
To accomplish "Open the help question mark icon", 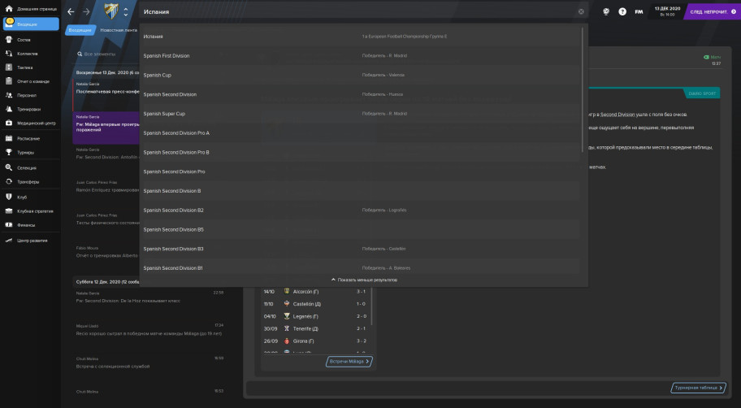I will pos(622,11).
